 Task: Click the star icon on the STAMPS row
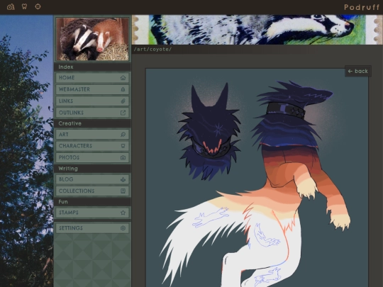pos(123,213)
